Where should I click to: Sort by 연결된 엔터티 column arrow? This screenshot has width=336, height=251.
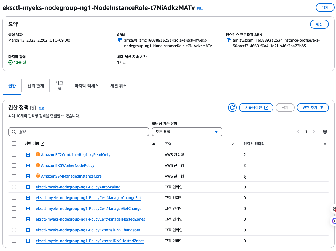[325, 144]
